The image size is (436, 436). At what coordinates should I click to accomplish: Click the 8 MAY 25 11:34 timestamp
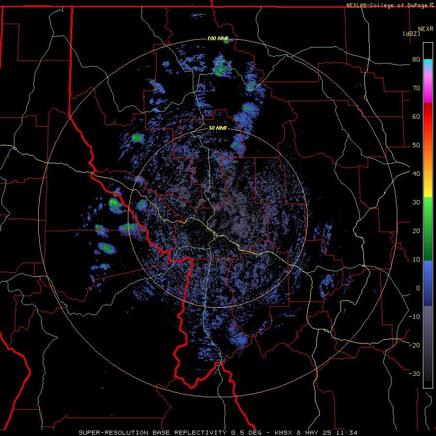(x=327, y=433)
